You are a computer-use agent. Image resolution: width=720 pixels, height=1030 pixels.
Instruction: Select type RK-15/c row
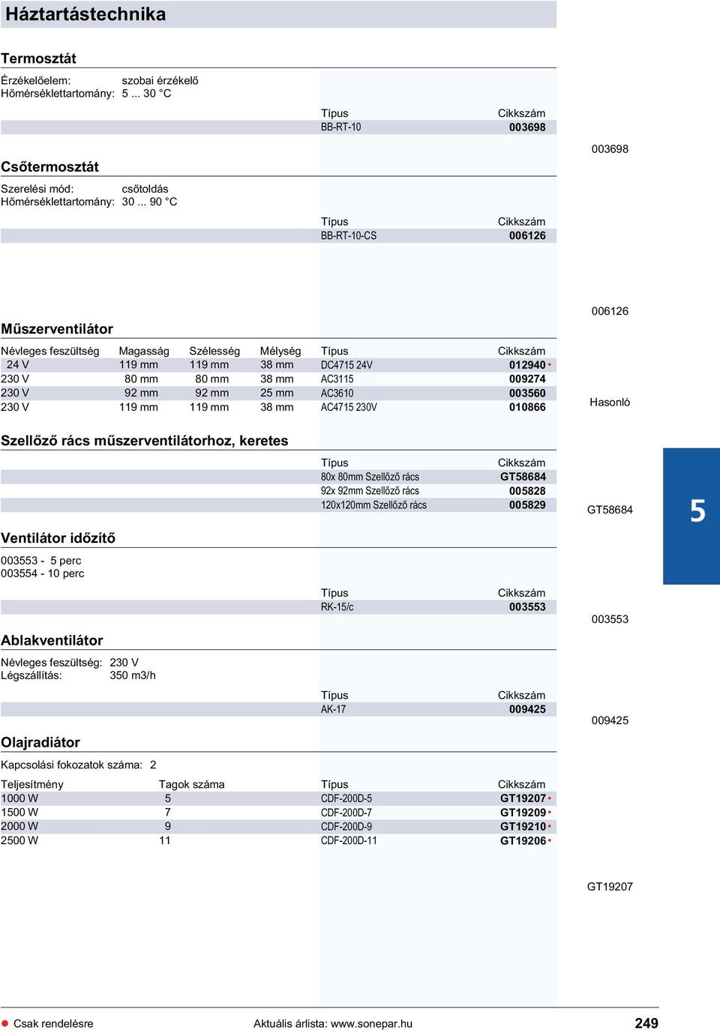[278, 607]
